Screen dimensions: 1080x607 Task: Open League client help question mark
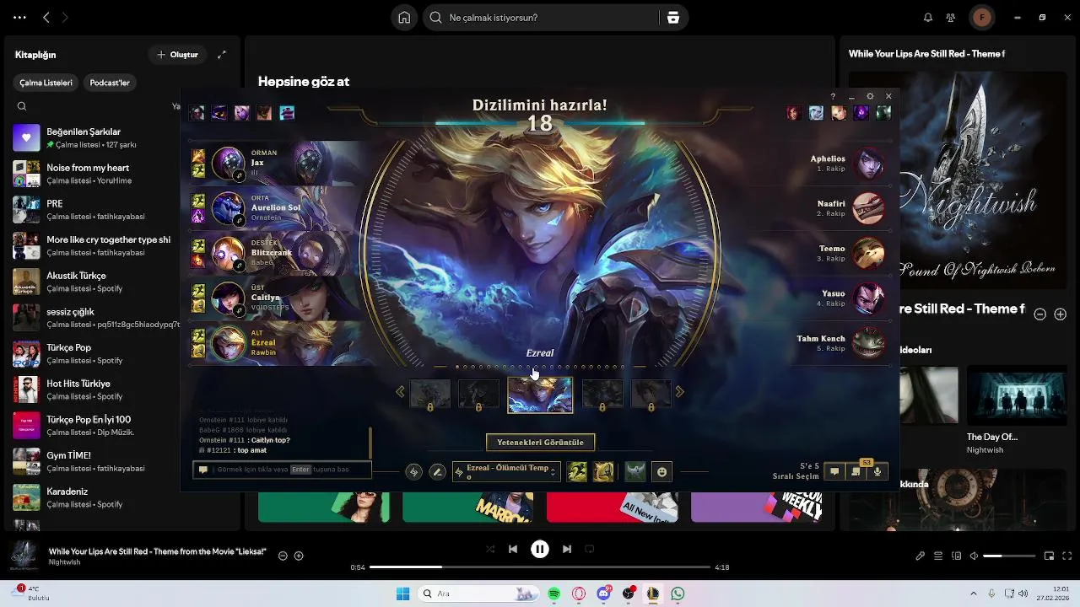[833, 97]
